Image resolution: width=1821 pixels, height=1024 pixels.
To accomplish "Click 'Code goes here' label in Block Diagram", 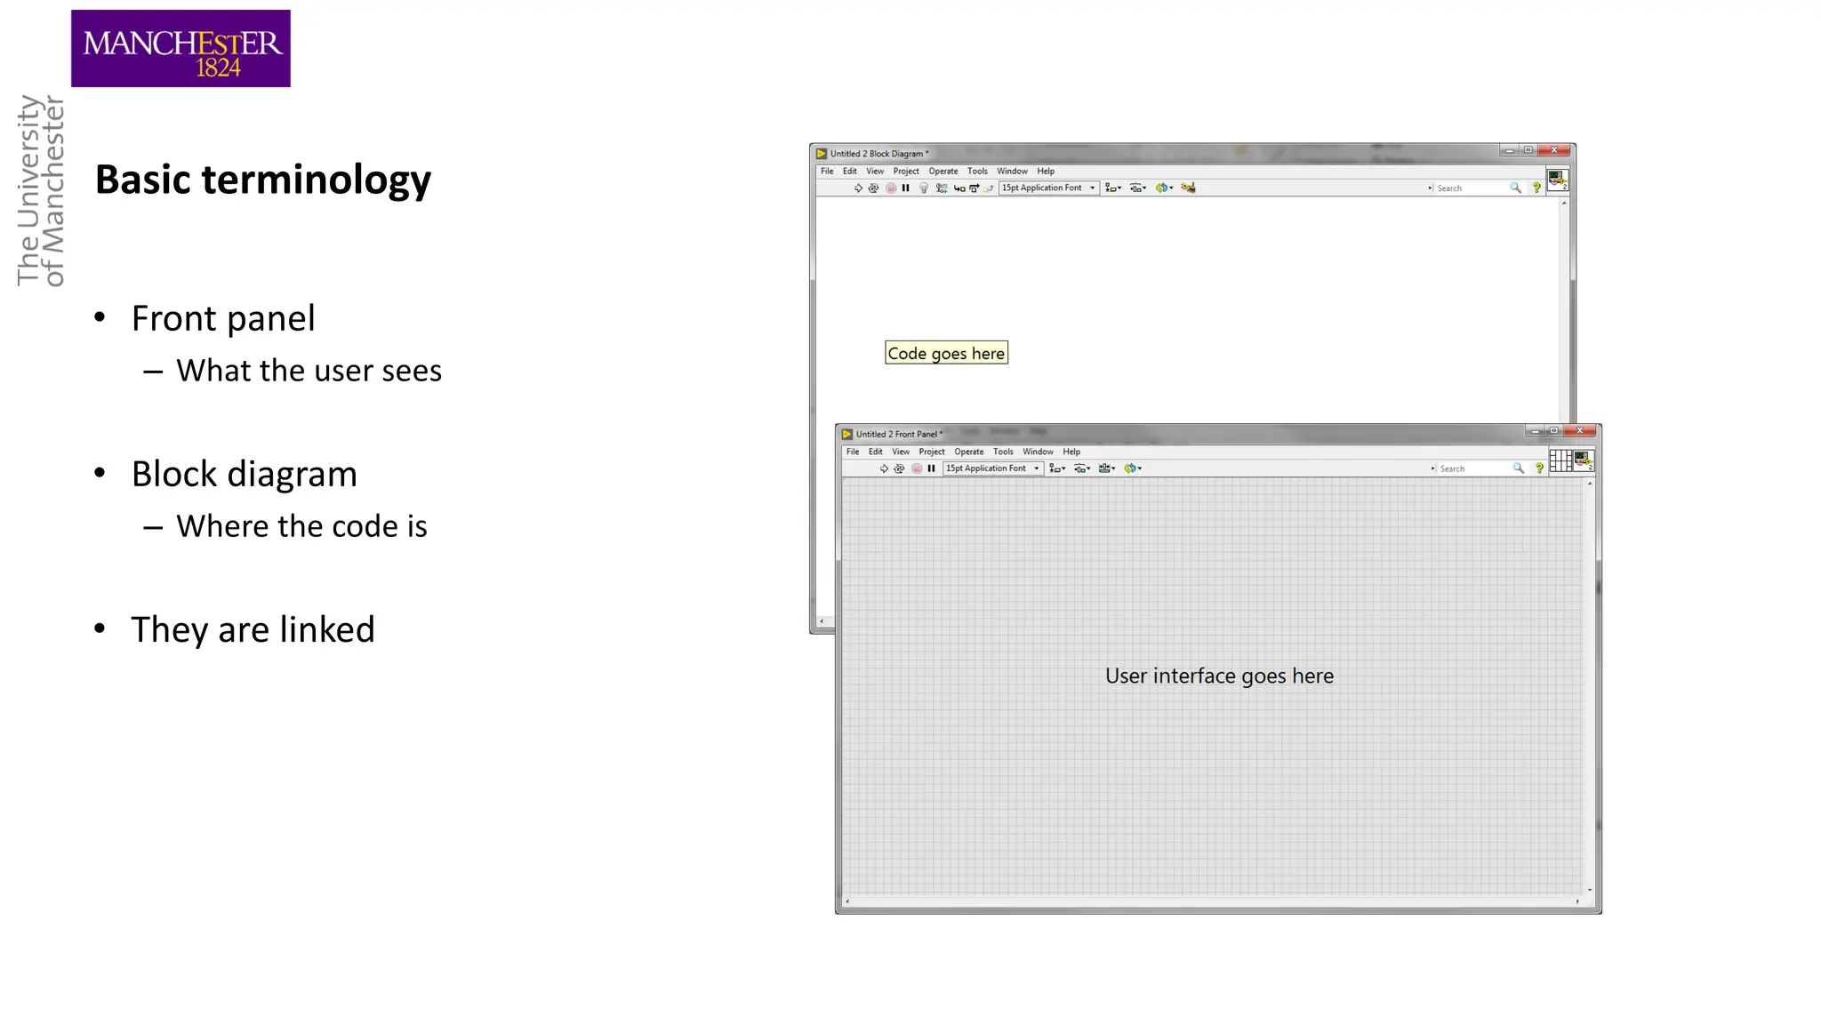I will point(946,353).
